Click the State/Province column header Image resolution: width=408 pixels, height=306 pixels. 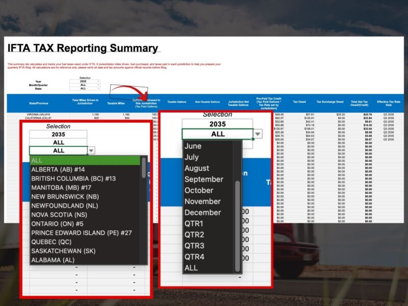tap(39, 104)
